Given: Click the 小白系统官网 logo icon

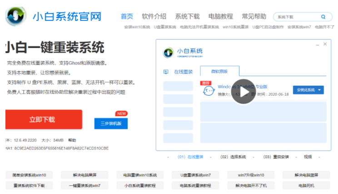Looking at the screenshot, I should coord(16,16).
